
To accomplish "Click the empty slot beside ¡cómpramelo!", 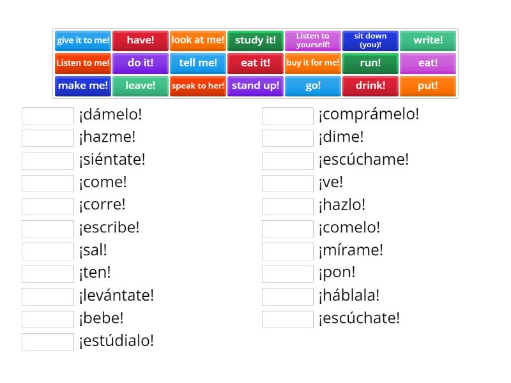I will tap(287, 116).
